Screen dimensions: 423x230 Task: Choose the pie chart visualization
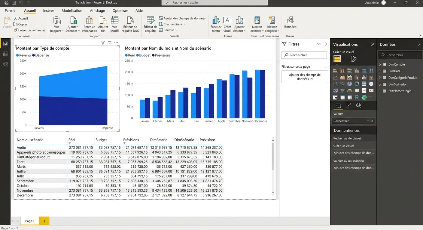tap(350, 84)
